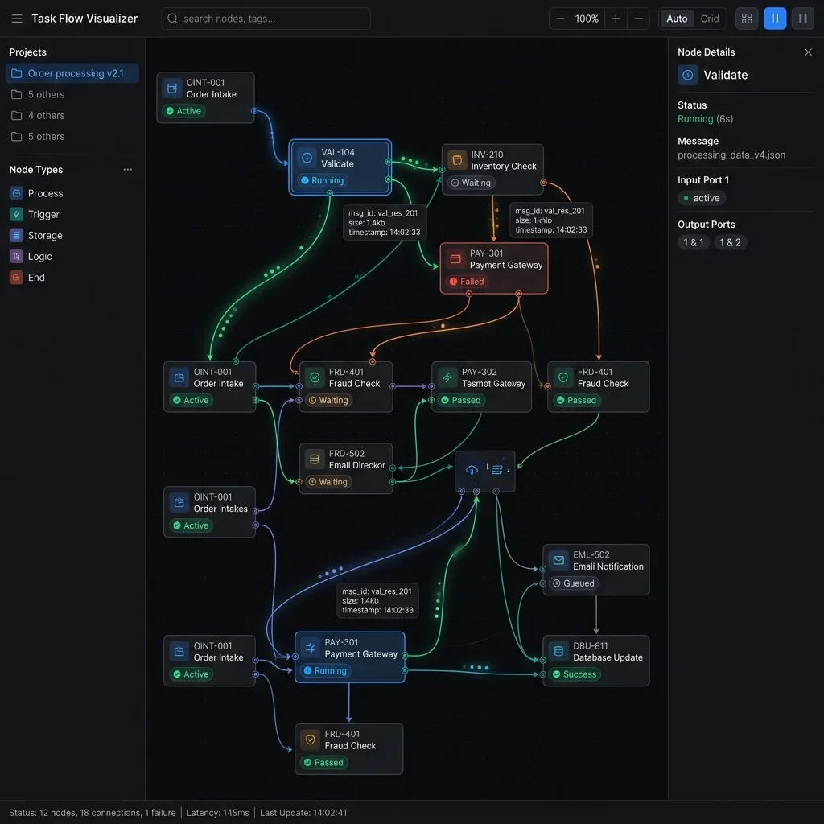824x824 pixels.
Task: Click the OINT-001 Order Intakes node icon
Action: point(179,503)
